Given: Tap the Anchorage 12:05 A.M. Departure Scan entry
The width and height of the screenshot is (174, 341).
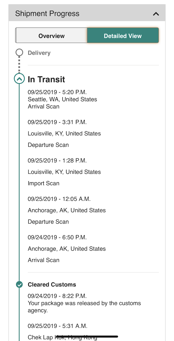Looking at the screenshot, I should coord(67,210).
